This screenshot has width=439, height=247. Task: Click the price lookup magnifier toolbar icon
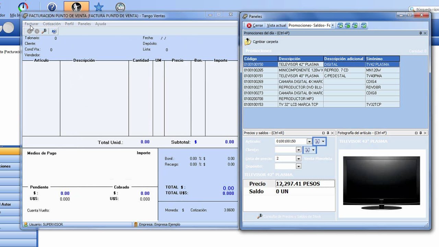(x=44, y=31)
